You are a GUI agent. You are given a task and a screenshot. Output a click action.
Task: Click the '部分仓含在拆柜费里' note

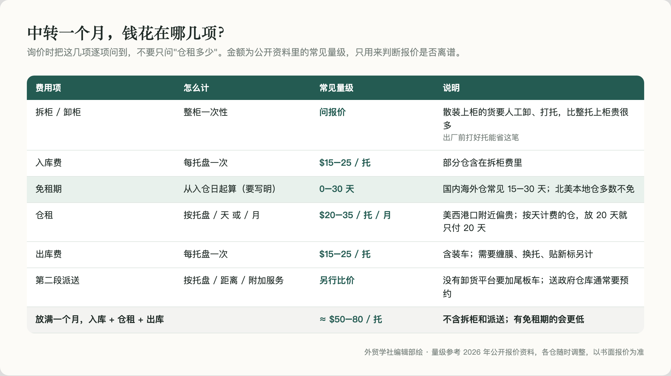pyautogui.click(x=483, y=163)
